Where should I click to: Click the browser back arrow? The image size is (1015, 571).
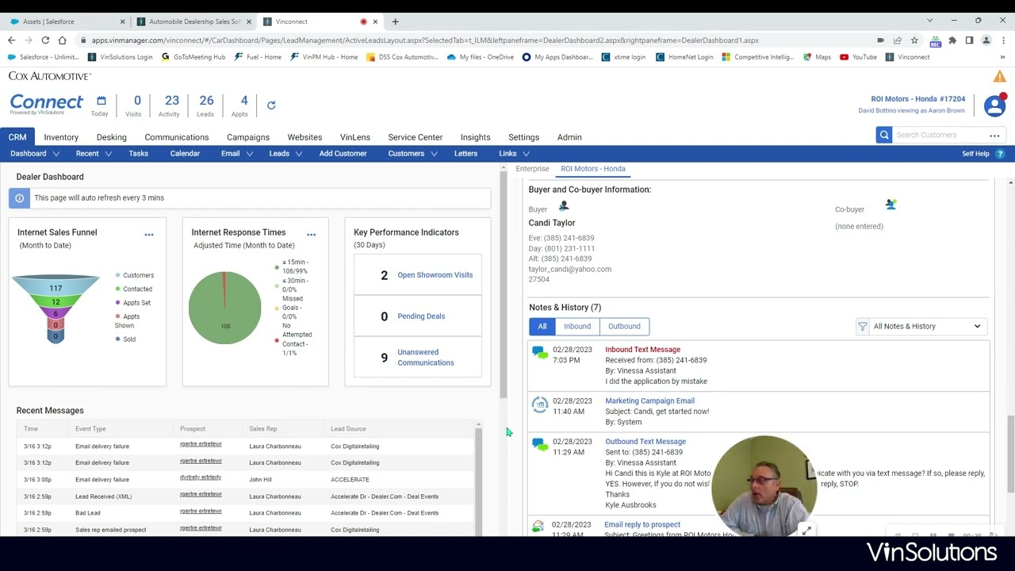tap(11, 40)
